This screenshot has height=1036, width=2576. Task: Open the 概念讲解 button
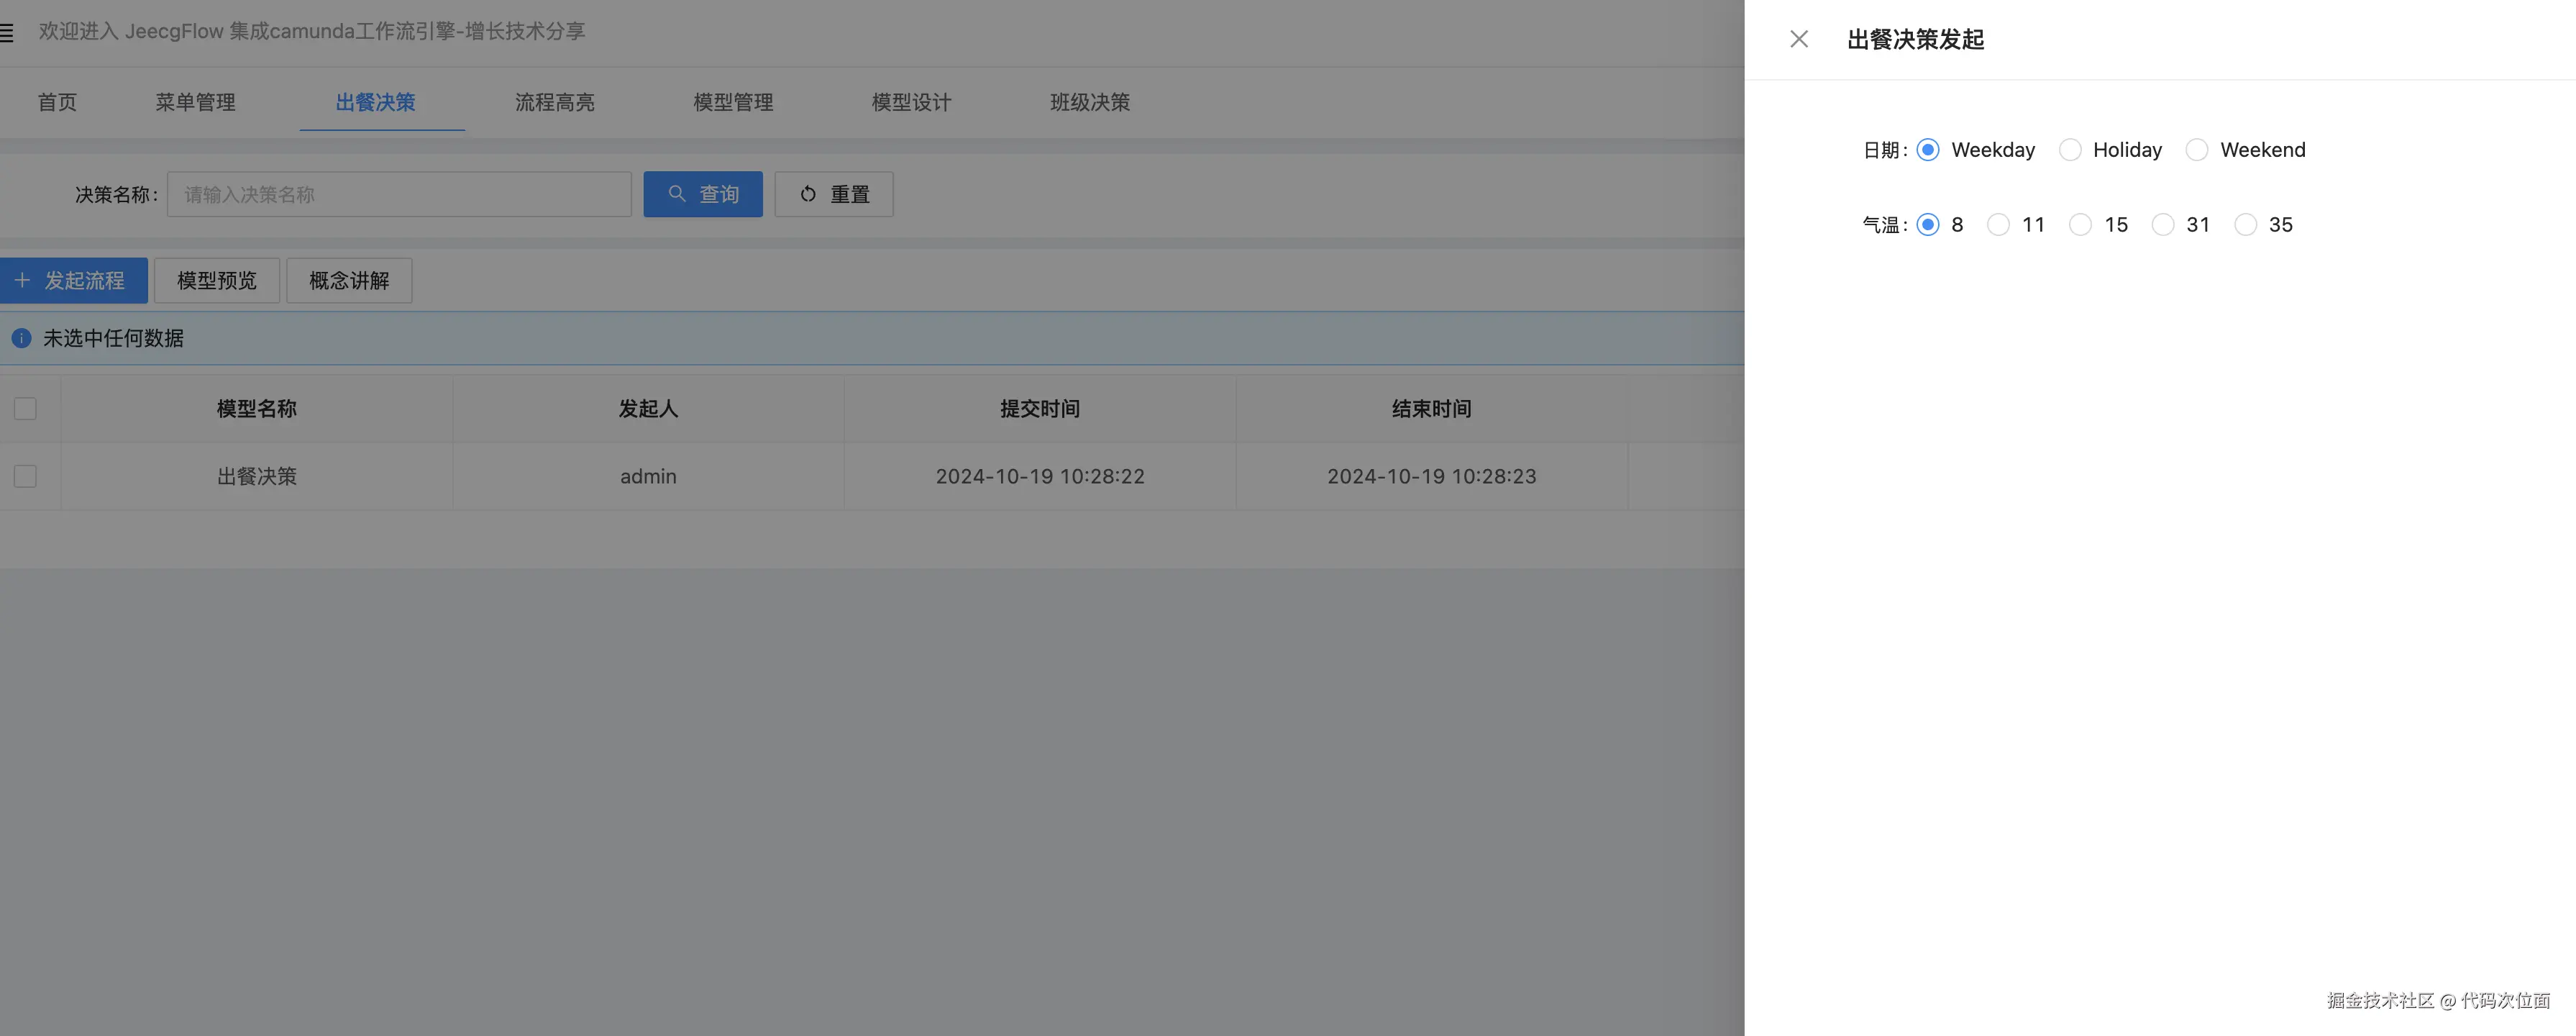click(348, 280)
